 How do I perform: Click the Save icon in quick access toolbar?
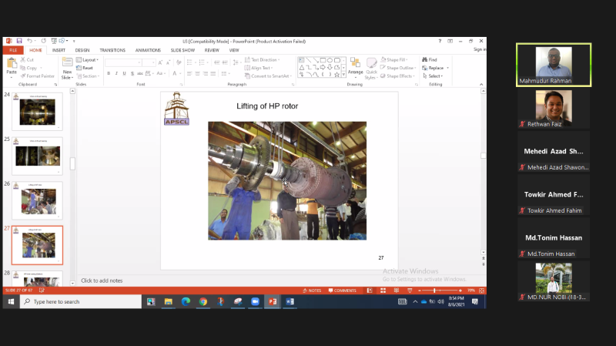(18, 40)
